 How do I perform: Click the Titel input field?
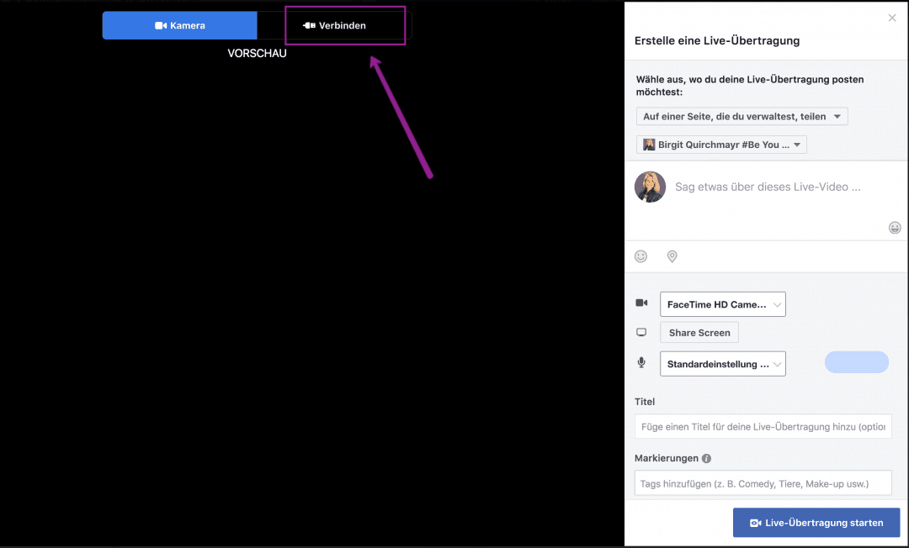763,426
